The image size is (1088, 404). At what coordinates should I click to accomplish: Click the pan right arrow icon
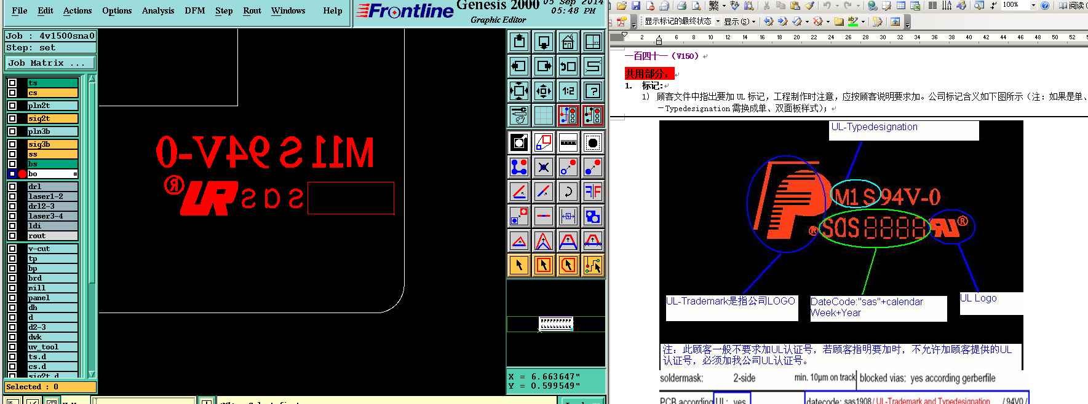(544, 66)
